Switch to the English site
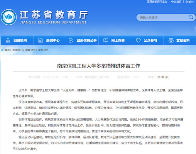Screen dimensions: 196x154 [190, 2]
